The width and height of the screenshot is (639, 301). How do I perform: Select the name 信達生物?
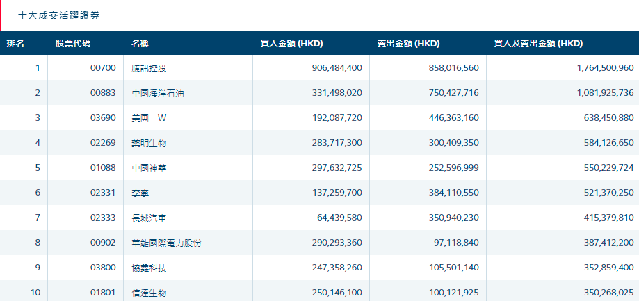[x=149, y=293]
